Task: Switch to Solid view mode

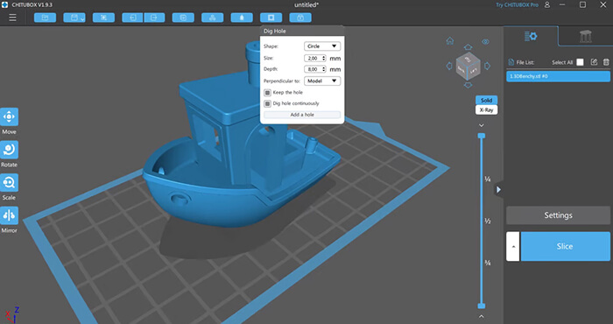Action: click(x=486, y=100)
